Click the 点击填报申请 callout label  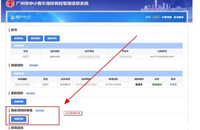coord(73,113)
